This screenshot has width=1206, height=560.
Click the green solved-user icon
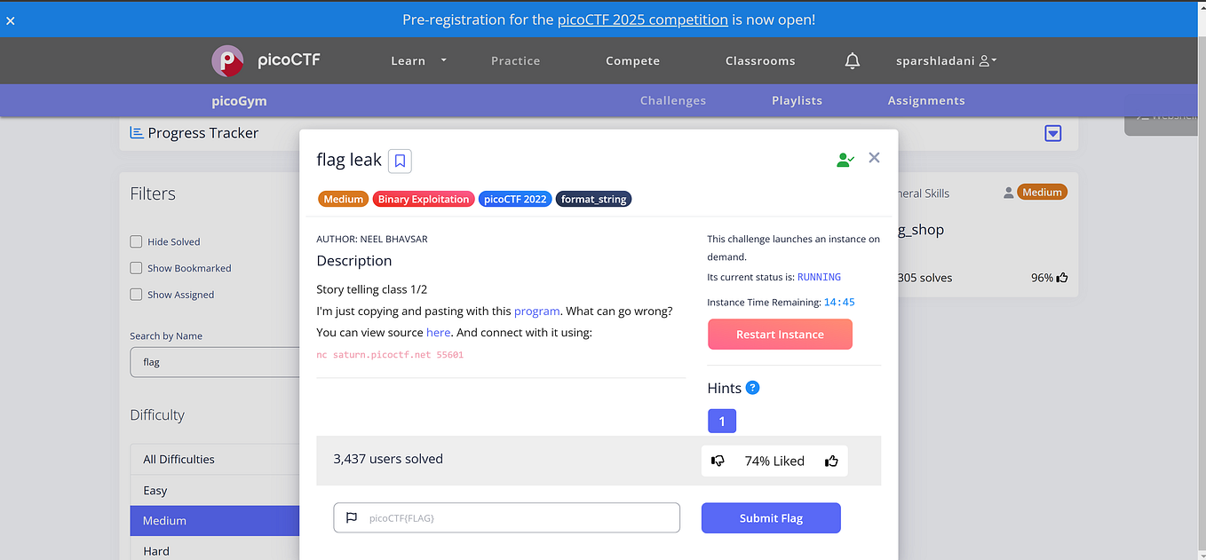[845, 158]
